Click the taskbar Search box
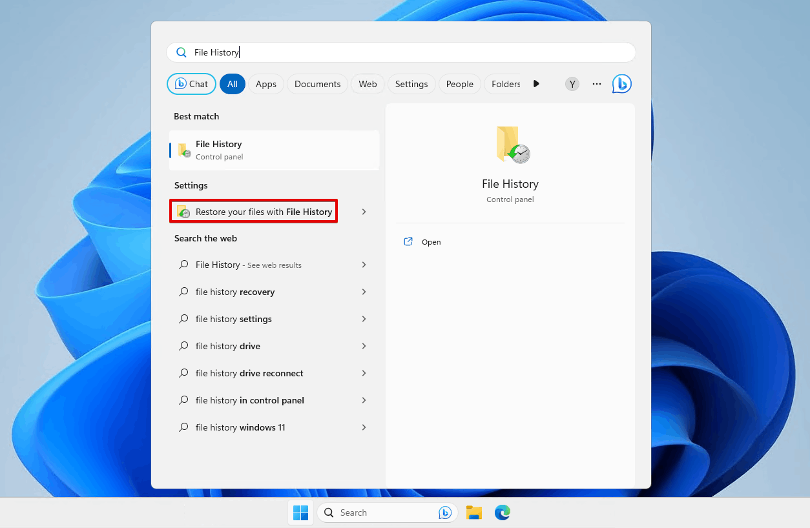810x528 pixels. coord(387,513)
